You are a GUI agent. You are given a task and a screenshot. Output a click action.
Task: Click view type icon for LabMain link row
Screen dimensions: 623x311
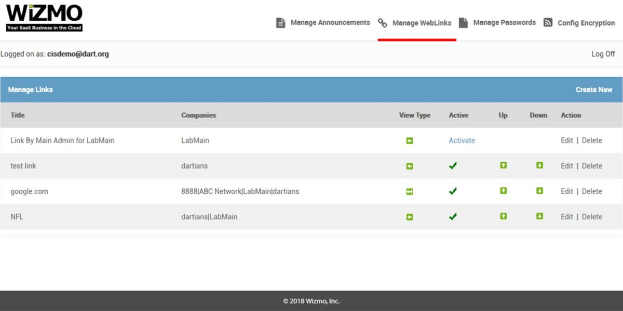point(410,140)
